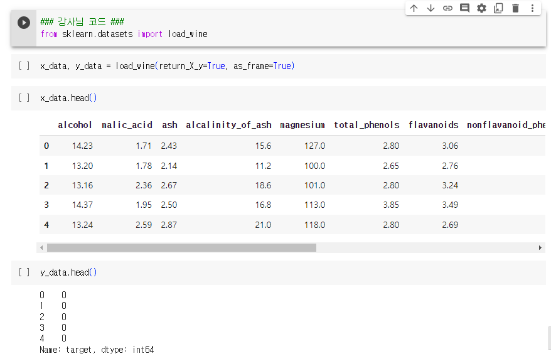Select the alcalinity value 21.0
Image resolution: width=551 pixels, height=361 pixels.
(263, 225)
